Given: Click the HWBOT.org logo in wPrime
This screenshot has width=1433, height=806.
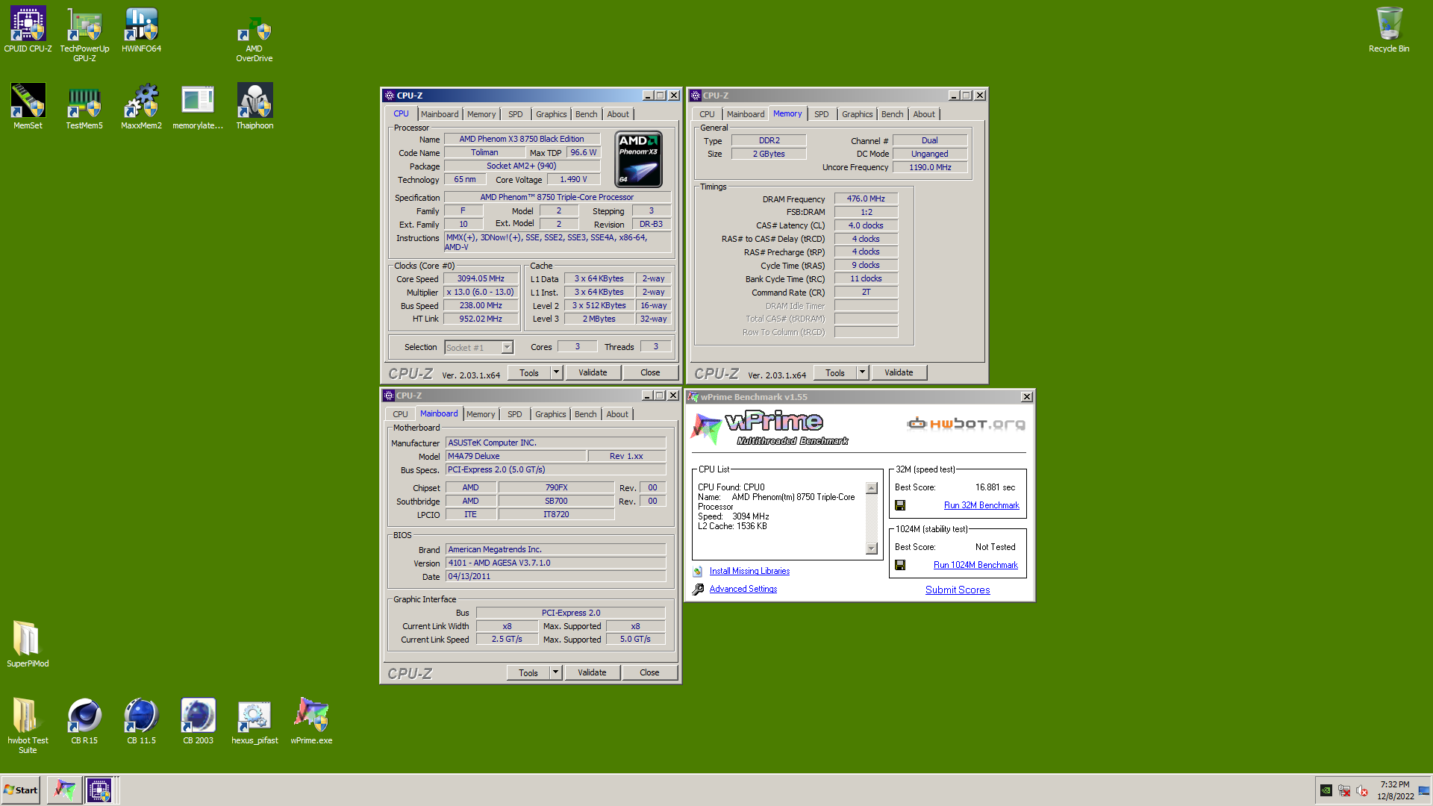Looking at the screenshot, I should 966,424.
